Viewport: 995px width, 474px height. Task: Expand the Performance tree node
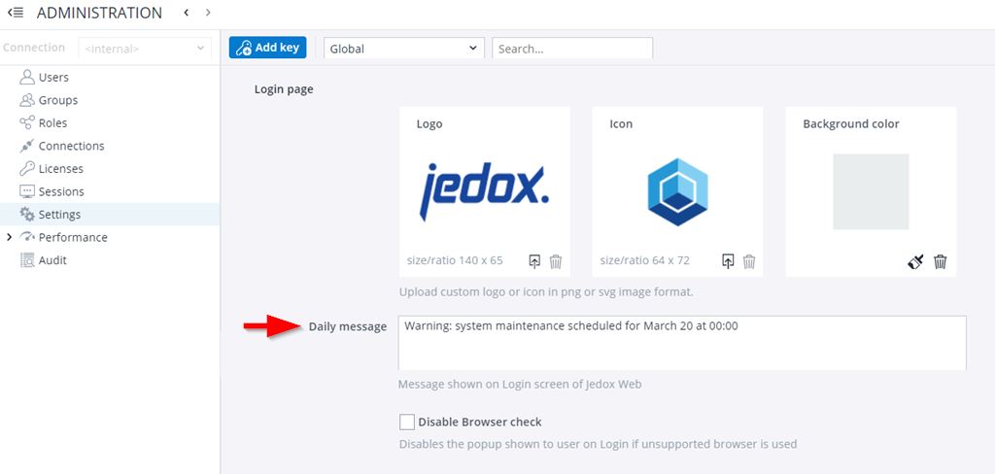point(9,237)
